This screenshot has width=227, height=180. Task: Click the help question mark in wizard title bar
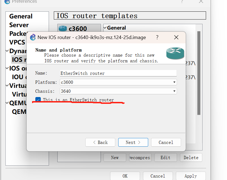click(157, 37)
